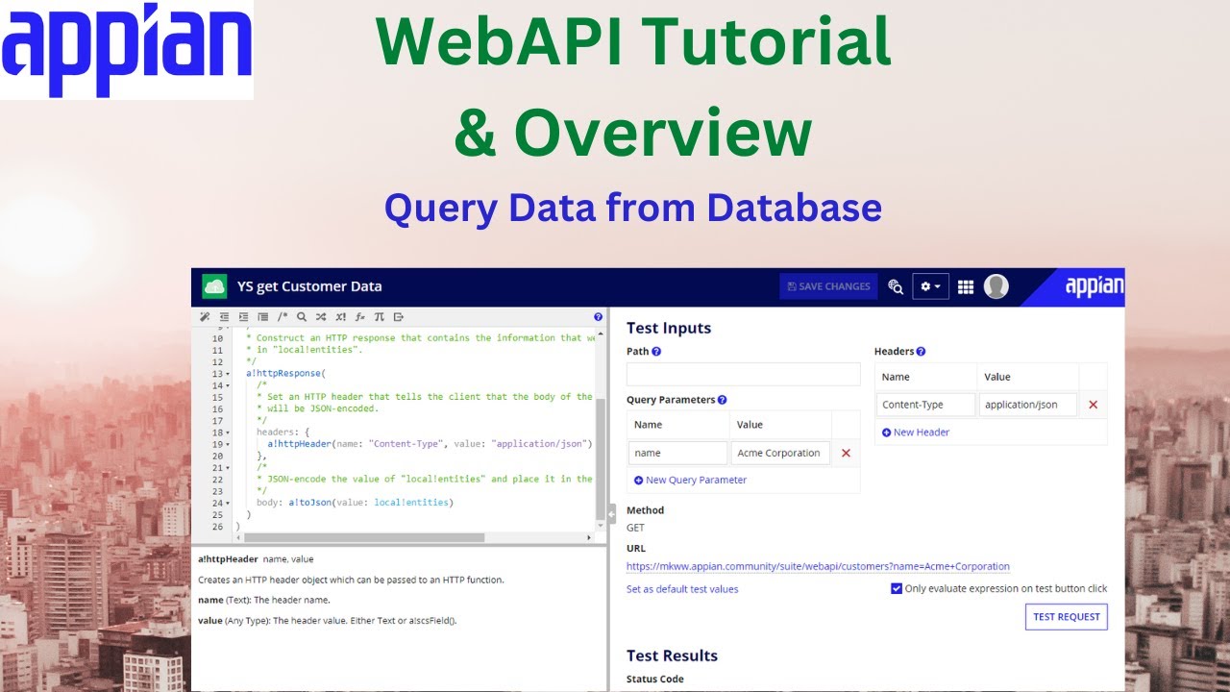Delete the Content-Type header row
The image size is (1230, 692).
[1093, 405]
